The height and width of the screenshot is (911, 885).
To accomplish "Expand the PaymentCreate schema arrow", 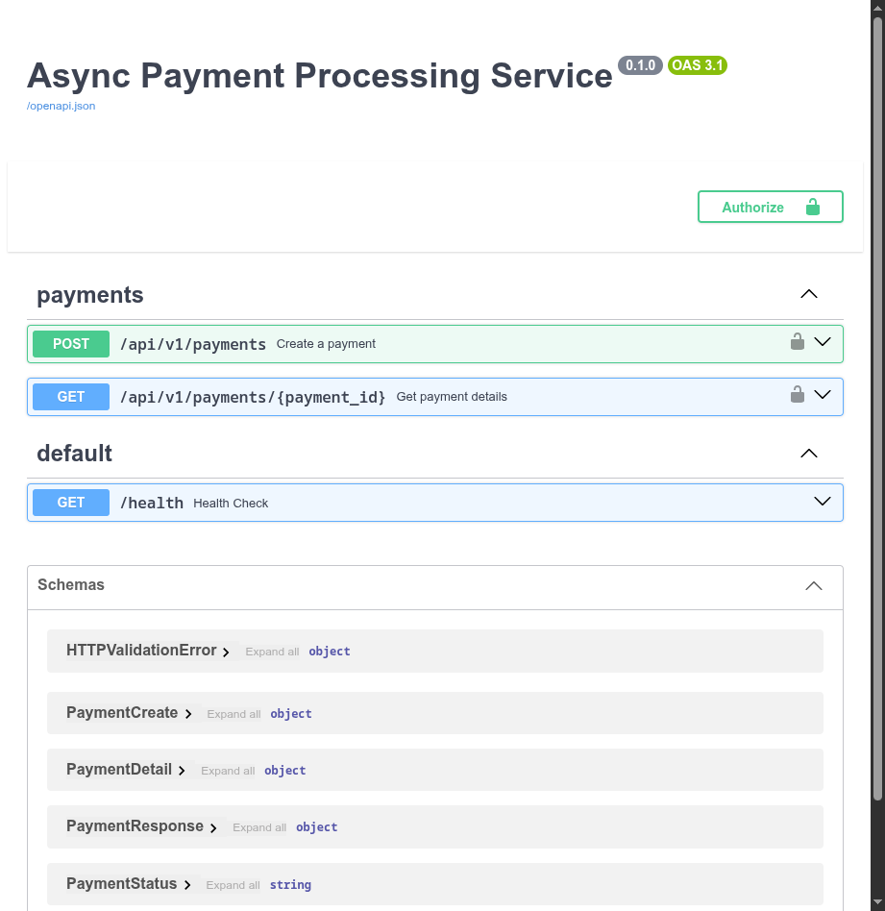I will pyautogui.click(x=188, y=714).
